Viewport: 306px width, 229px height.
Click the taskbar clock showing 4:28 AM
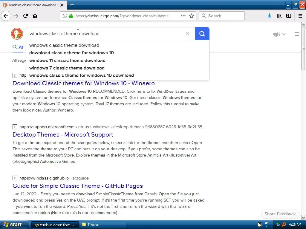click(295, 225)
